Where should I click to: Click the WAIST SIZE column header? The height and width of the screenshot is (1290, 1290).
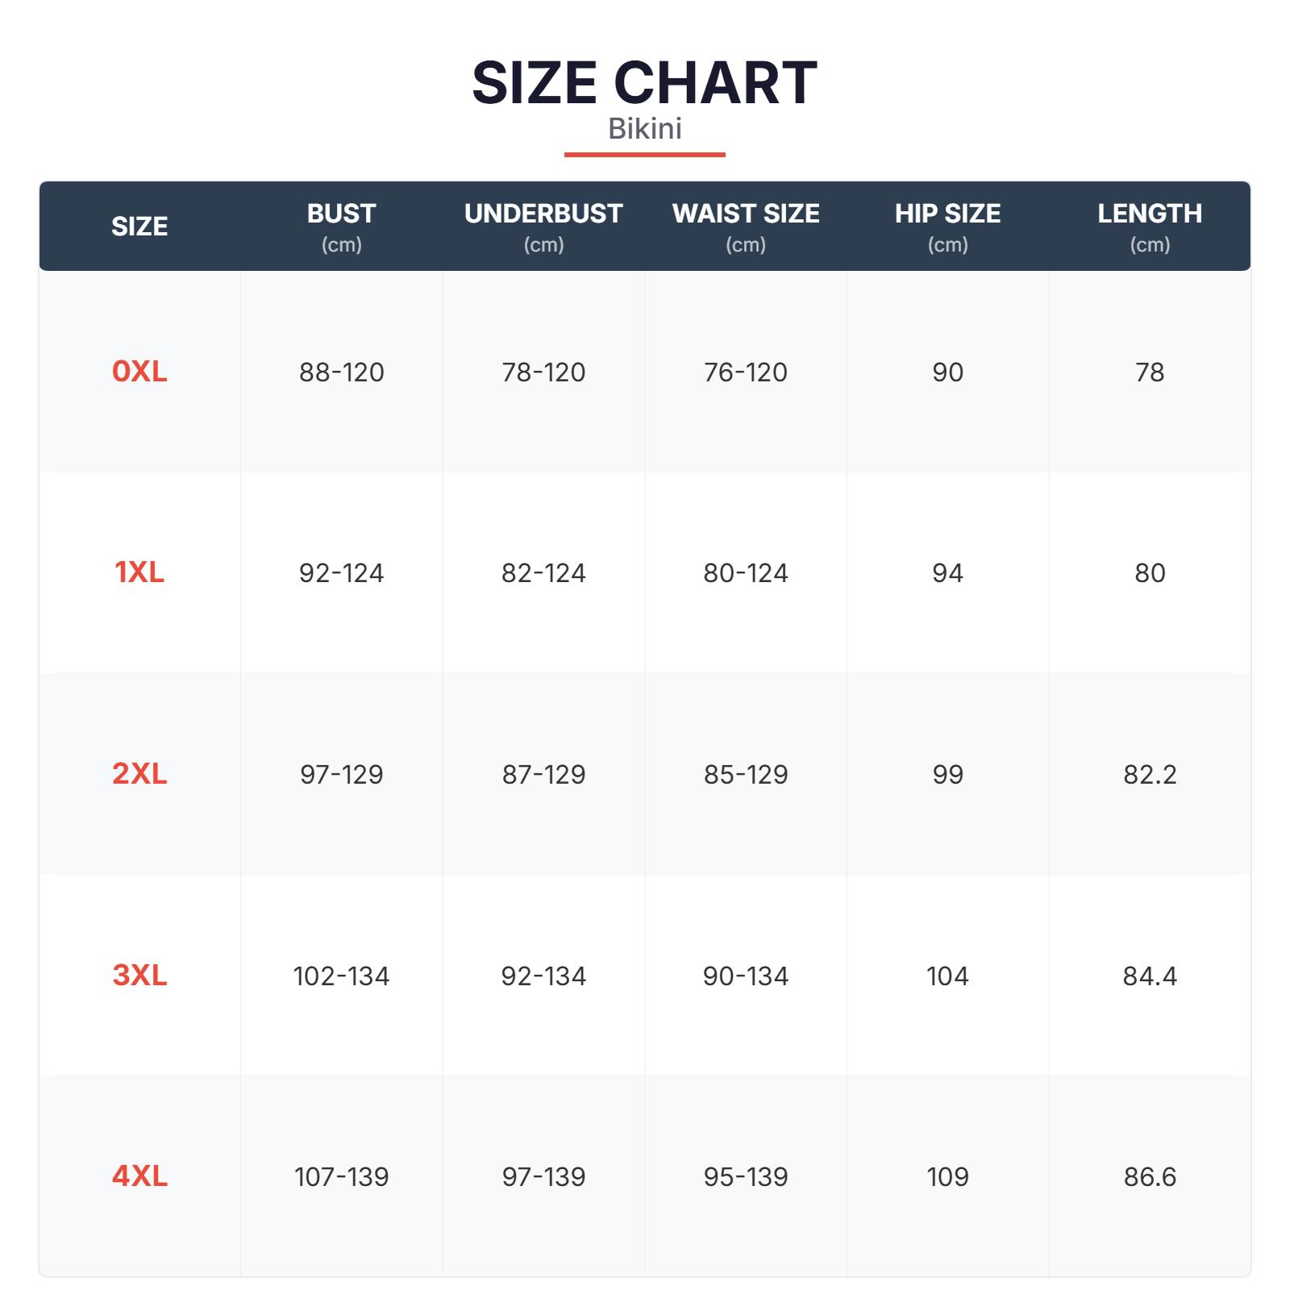click(746, 226)
